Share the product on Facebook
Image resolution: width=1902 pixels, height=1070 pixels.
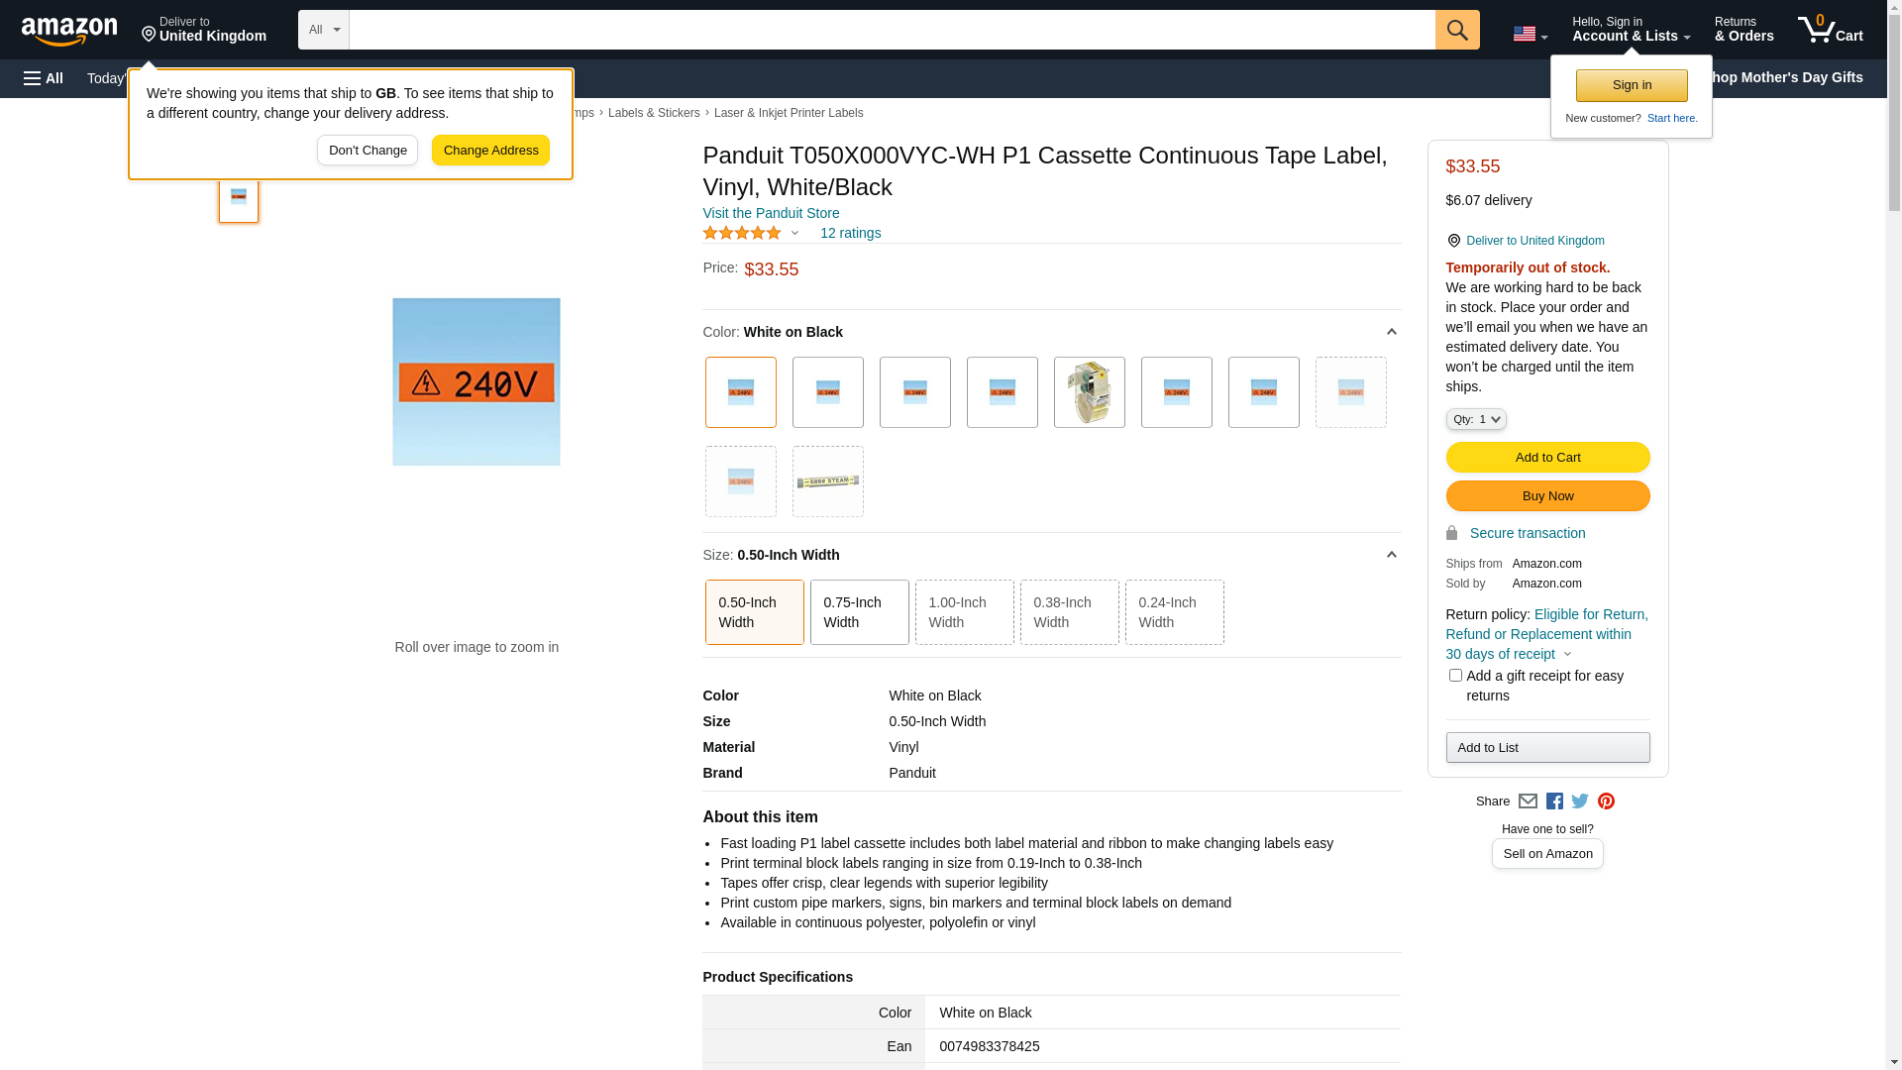(1554, 802)
